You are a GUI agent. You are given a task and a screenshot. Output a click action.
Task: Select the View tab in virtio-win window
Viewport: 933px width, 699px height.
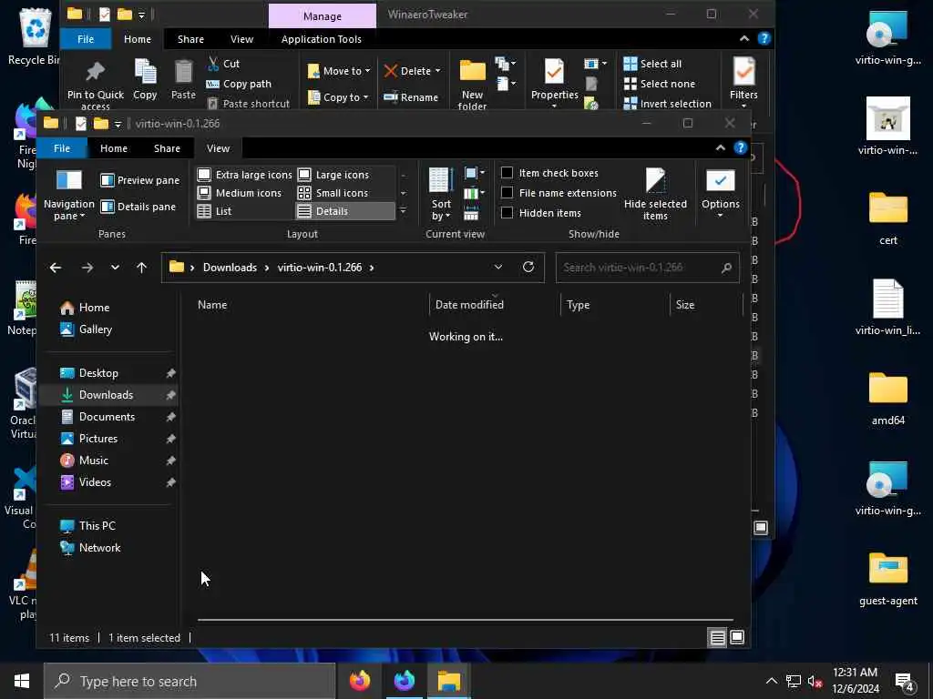pyautogui.click(x=218, y=148)
